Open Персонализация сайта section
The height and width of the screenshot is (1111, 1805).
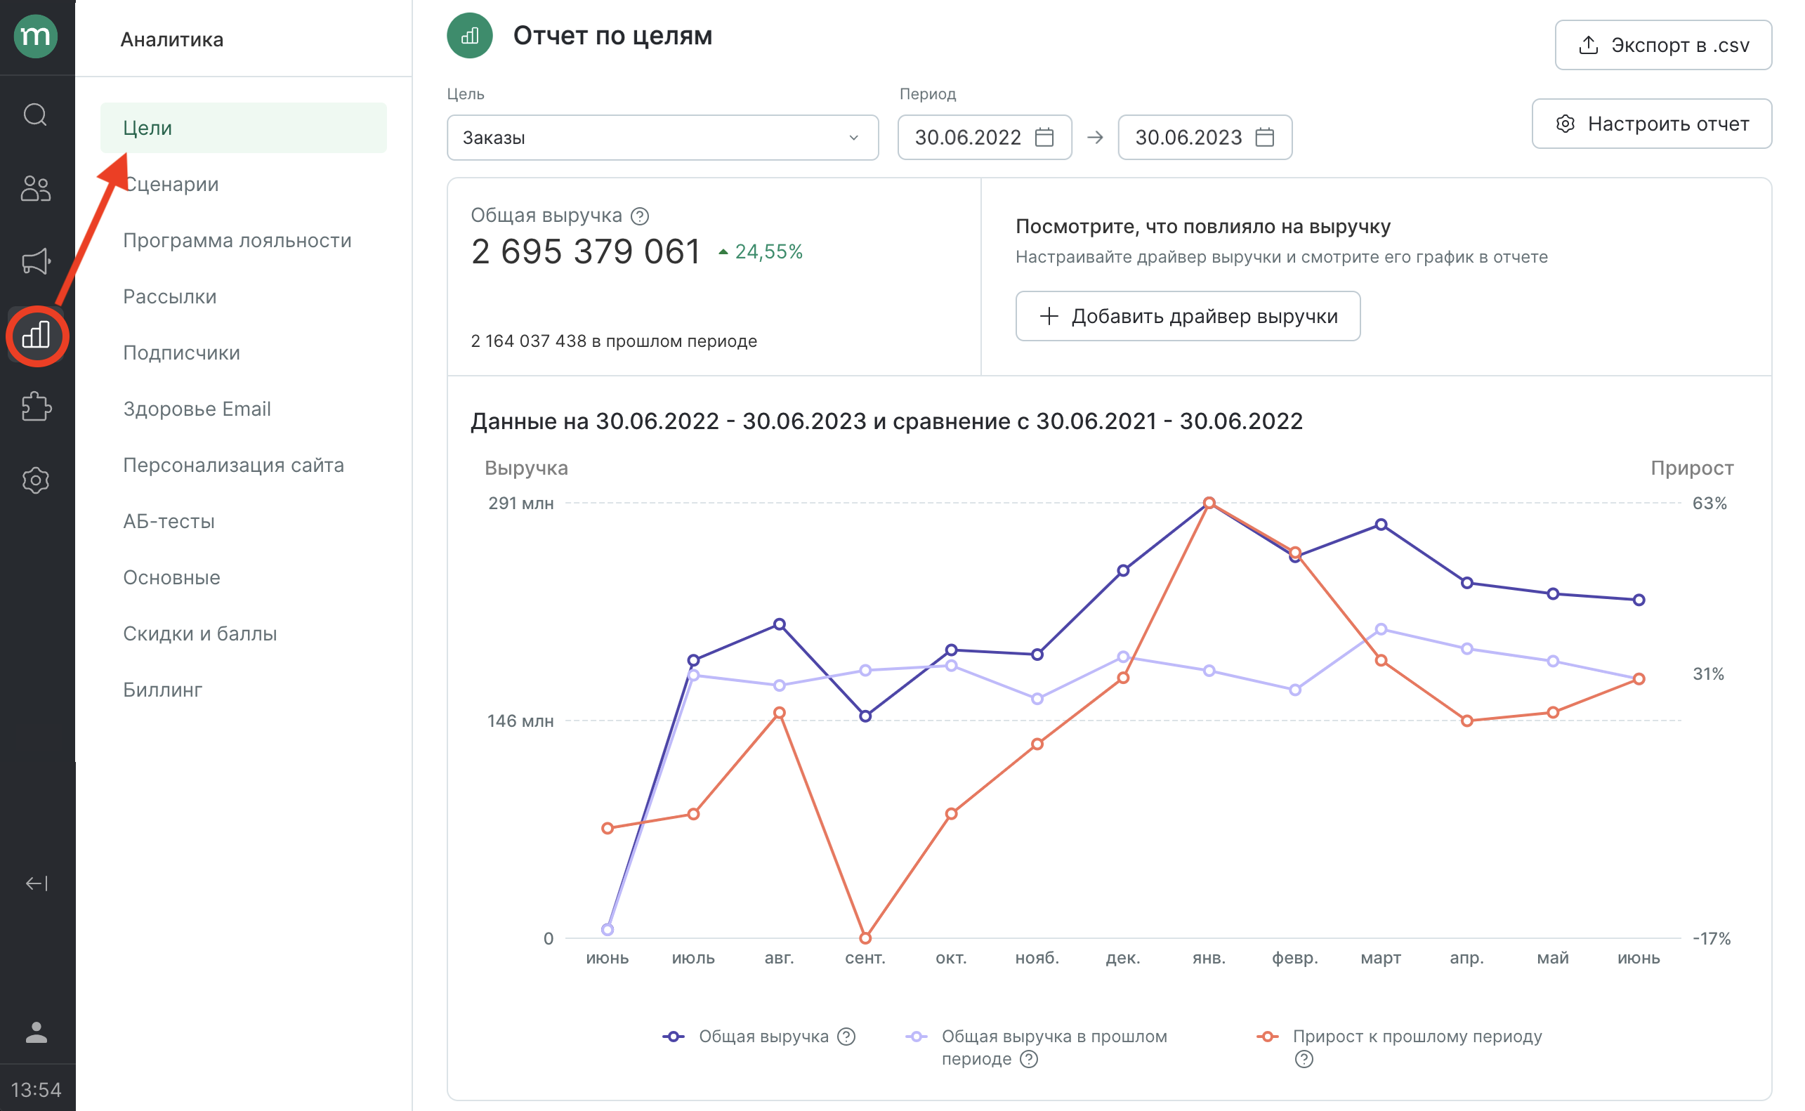(234, 465)
